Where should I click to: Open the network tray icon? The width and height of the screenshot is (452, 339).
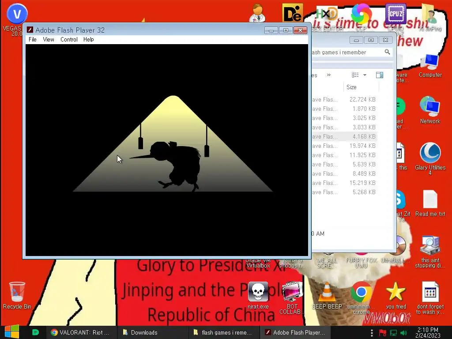point(393,333)
